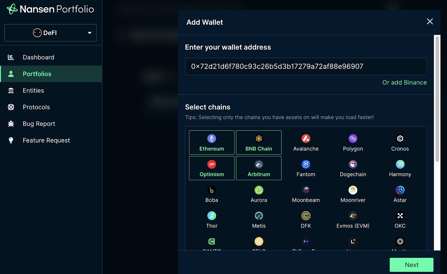Image resolution: width=447 pixels, height=274 pixels.
Task: Click the Add Wallet dialog scrollbar
Action: (x=437, y=99)
